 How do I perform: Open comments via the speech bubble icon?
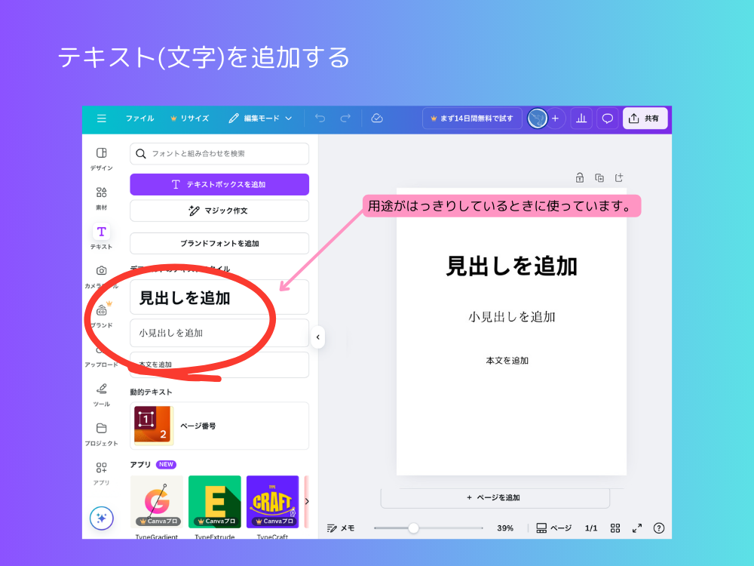pos(607,118)
